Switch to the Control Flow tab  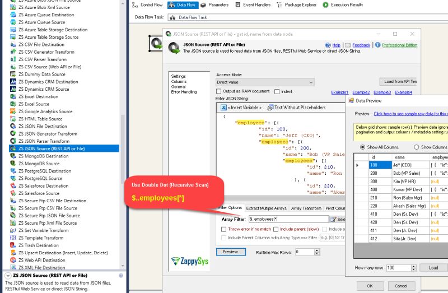click(147, 4)
